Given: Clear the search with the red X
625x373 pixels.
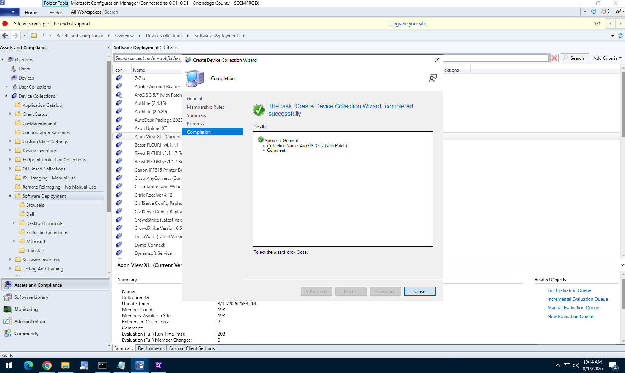Looking at the screenshot, I should click(554, 58).
